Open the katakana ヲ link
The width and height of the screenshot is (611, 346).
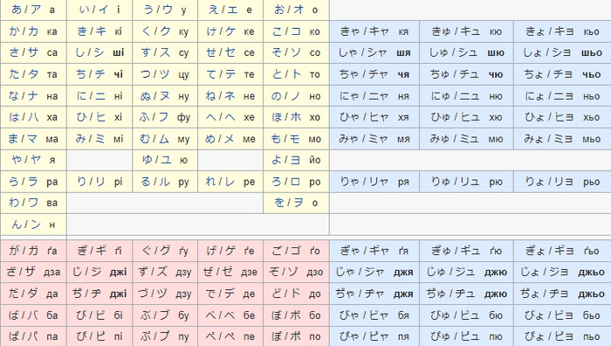(x=299, y=203)
